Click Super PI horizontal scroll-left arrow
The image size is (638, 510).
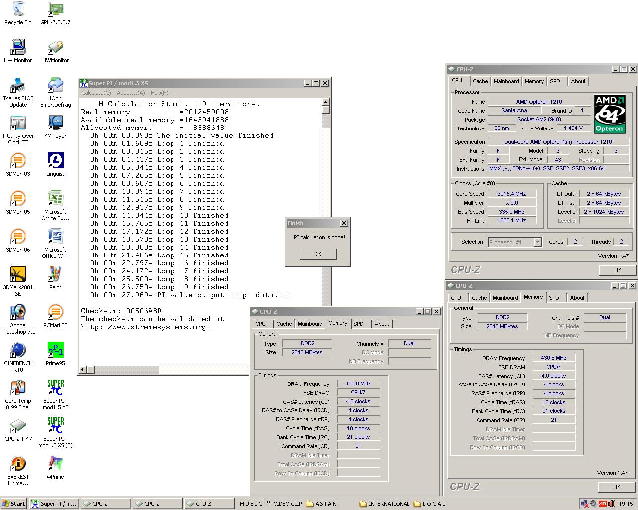83,369
